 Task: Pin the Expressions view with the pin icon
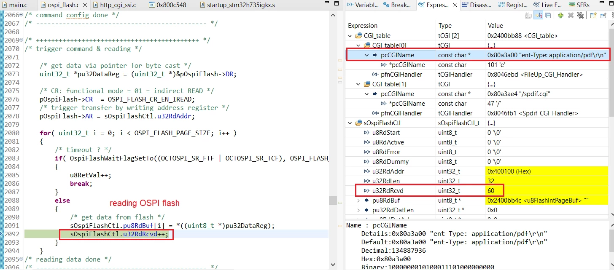[x=603, y=16]
